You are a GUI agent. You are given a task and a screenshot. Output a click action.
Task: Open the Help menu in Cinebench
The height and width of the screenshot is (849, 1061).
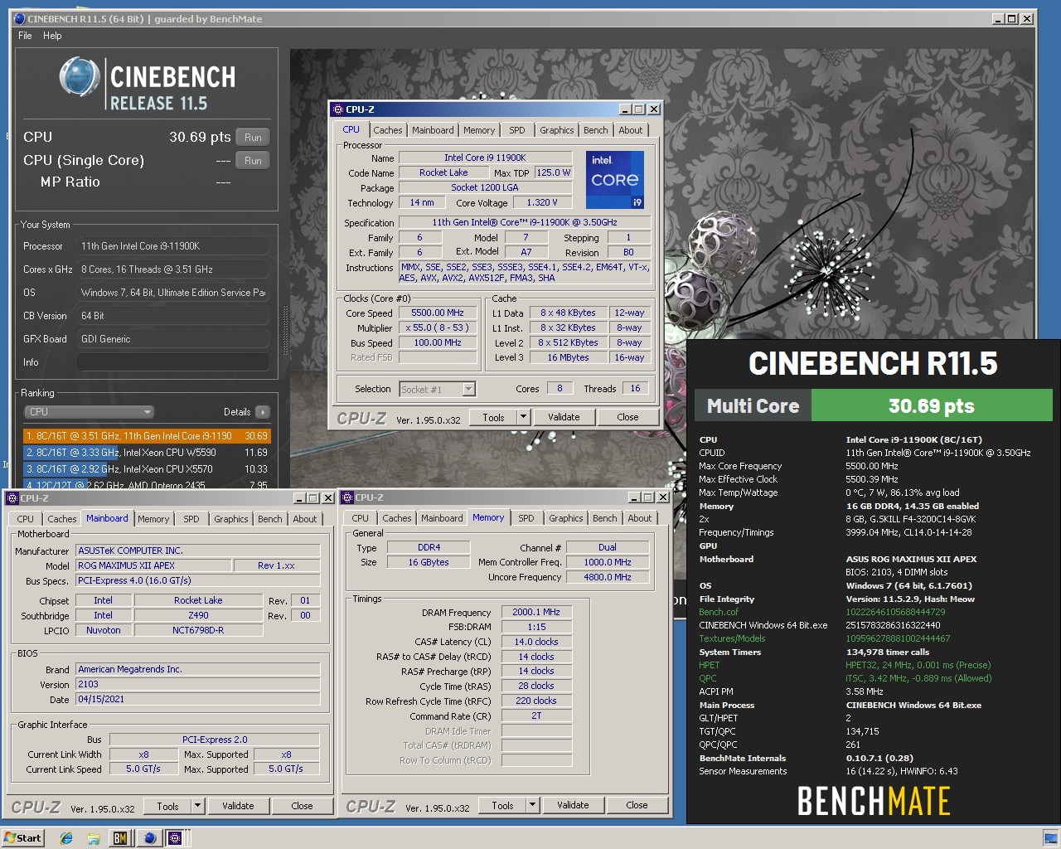pos(52,36)
